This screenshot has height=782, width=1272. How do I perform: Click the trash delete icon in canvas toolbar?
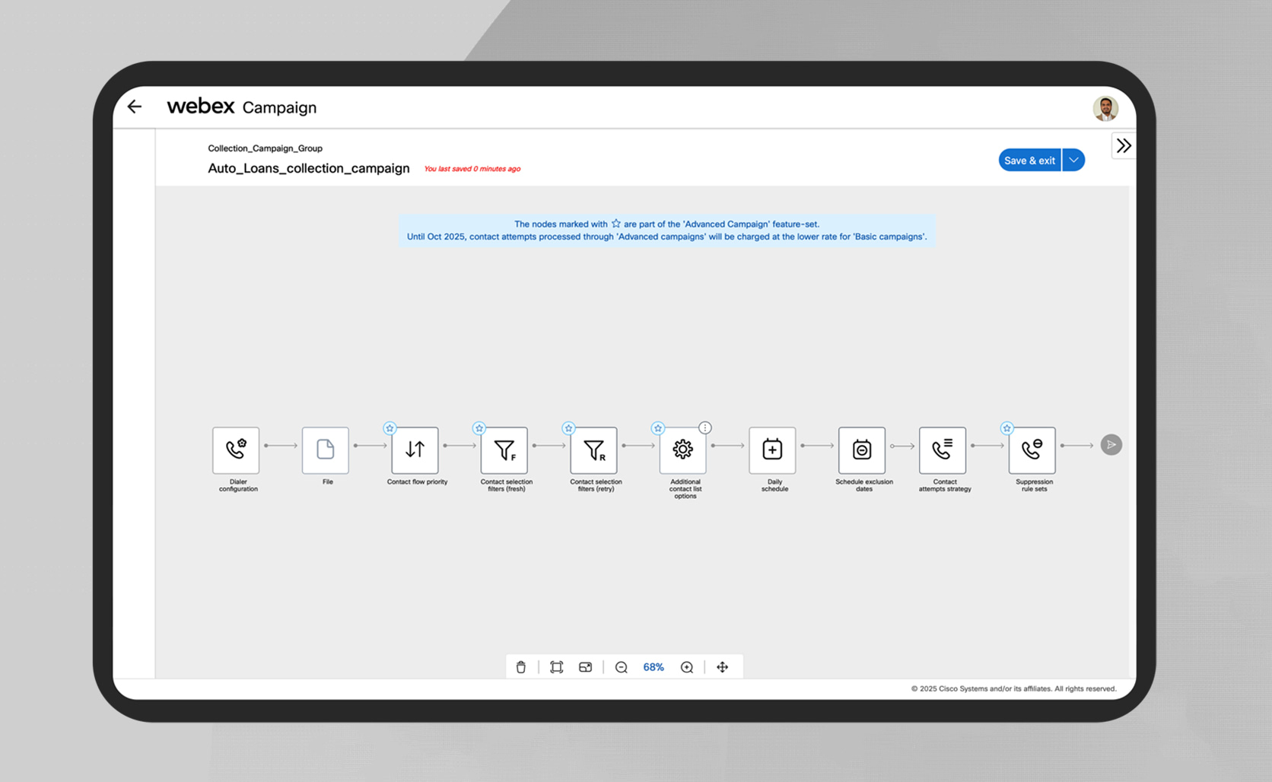(521, 667)
